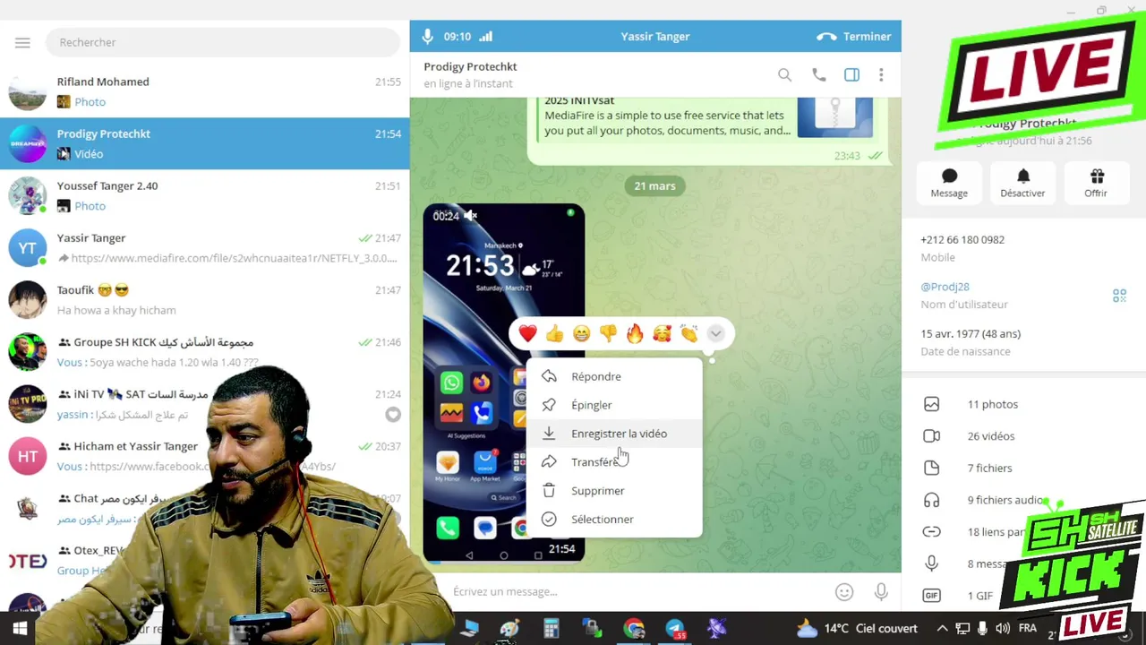Copy the phone number +212 66 180 0982
Viewport: 1146px width, 645px height.
coord(962,240)
